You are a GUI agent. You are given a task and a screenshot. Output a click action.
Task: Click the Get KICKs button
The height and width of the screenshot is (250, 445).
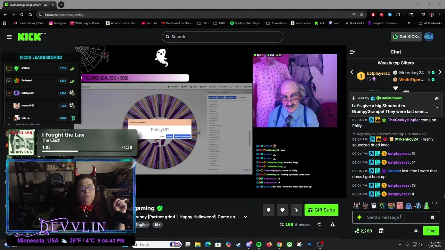[x=406, y=37]
